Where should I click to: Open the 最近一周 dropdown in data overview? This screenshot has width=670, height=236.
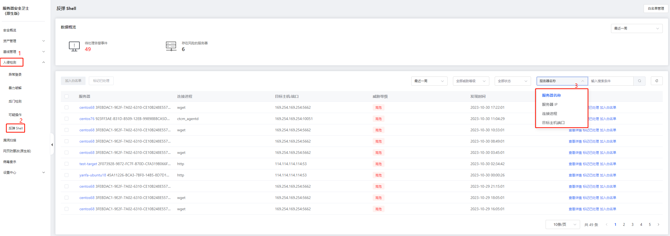pyautogui.click(x=637, y=28)
